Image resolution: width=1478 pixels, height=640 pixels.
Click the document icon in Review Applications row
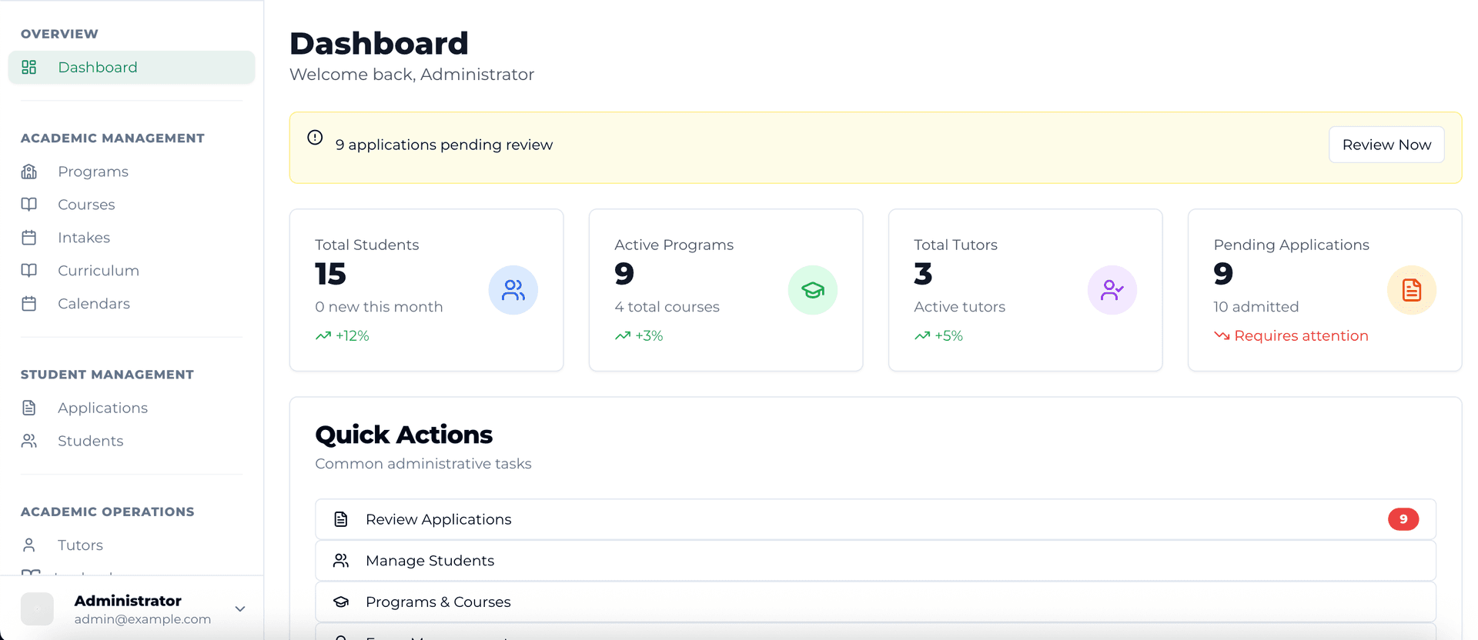tap(341, 519)
